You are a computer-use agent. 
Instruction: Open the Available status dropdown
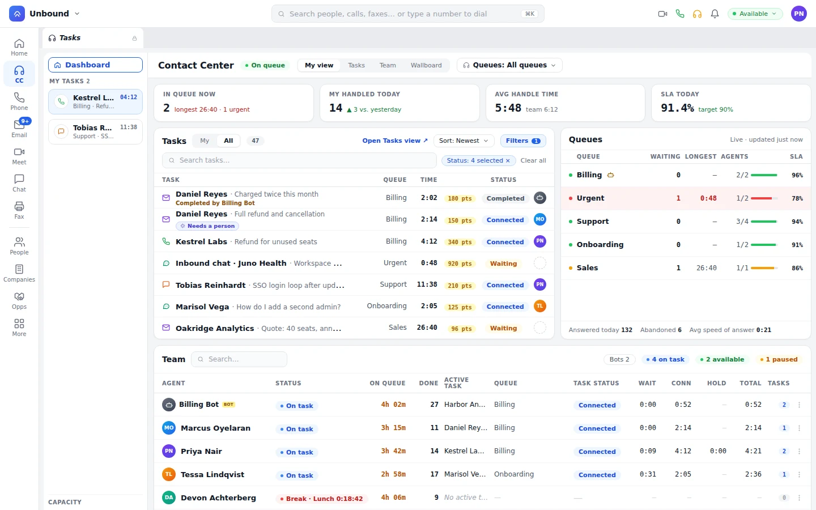(755, 14)
